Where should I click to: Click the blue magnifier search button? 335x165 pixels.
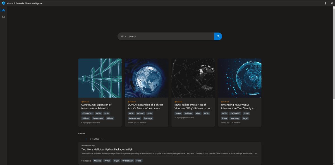[218, 36]
